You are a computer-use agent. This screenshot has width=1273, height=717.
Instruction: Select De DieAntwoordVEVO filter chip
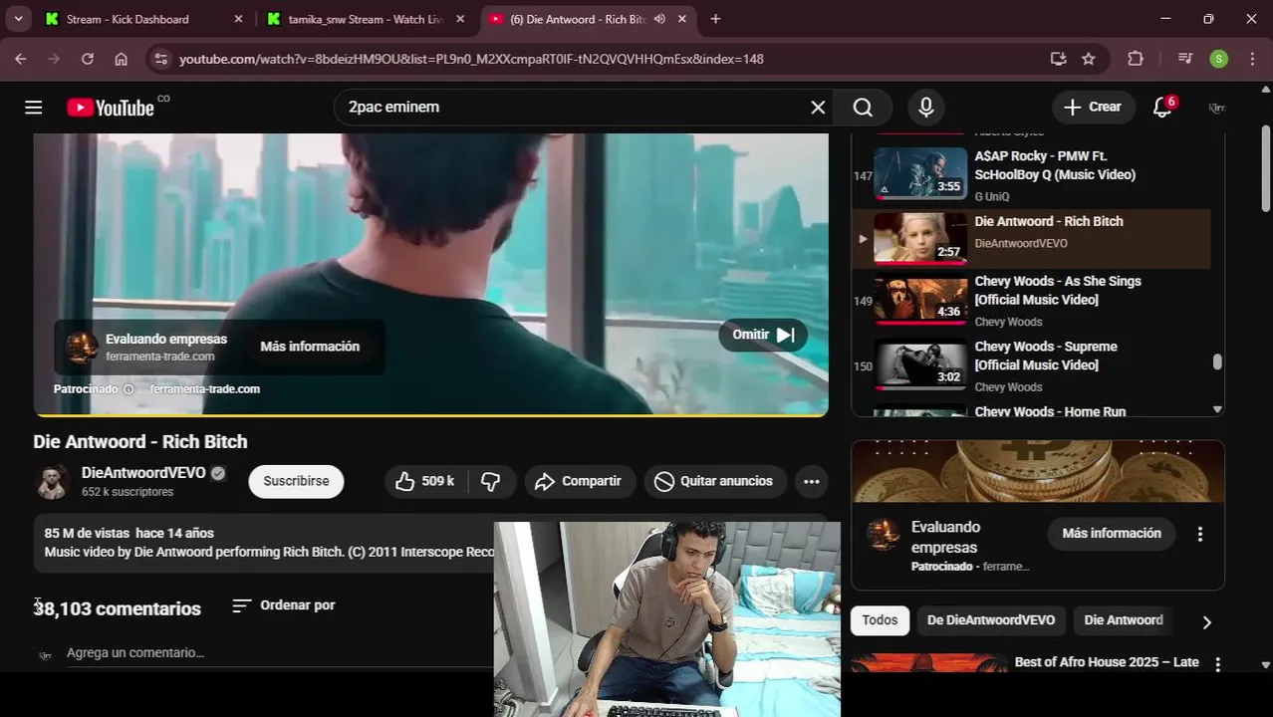991,620
